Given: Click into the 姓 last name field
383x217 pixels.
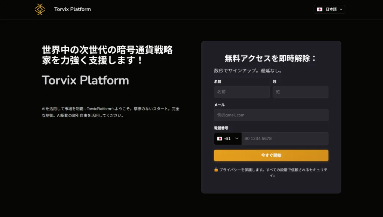Looking at the screenshot, I should 300,92.
